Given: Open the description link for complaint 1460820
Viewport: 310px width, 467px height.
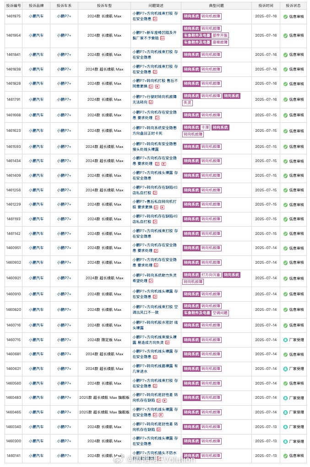Looking at the screenshot, I should 155,310.
